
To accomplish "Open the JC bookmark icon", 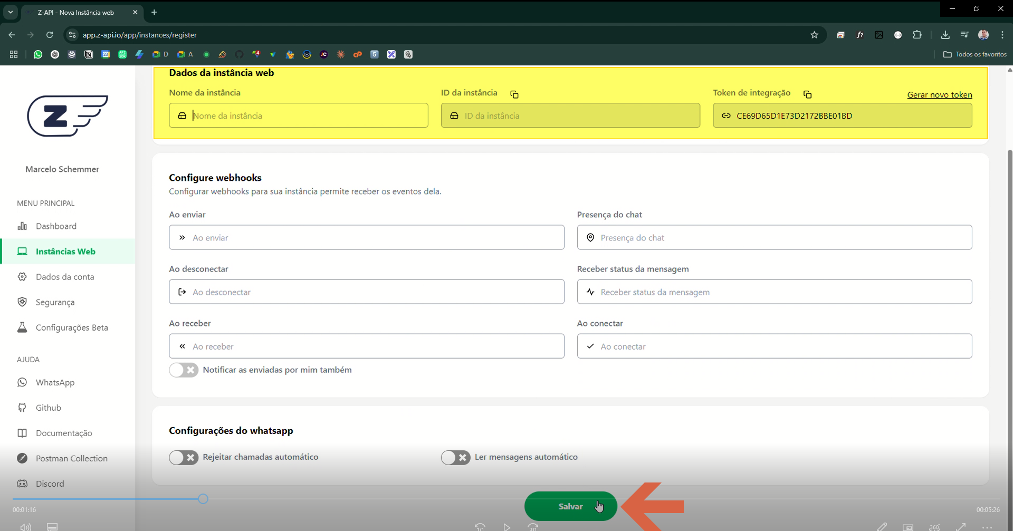I will point(324,54).
